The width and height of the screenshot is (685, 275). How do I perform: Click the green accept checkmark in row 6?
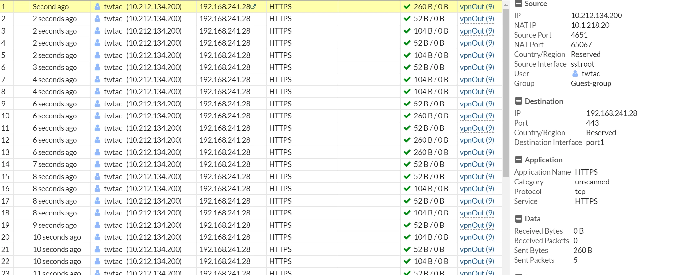click(x=407, y=67)
